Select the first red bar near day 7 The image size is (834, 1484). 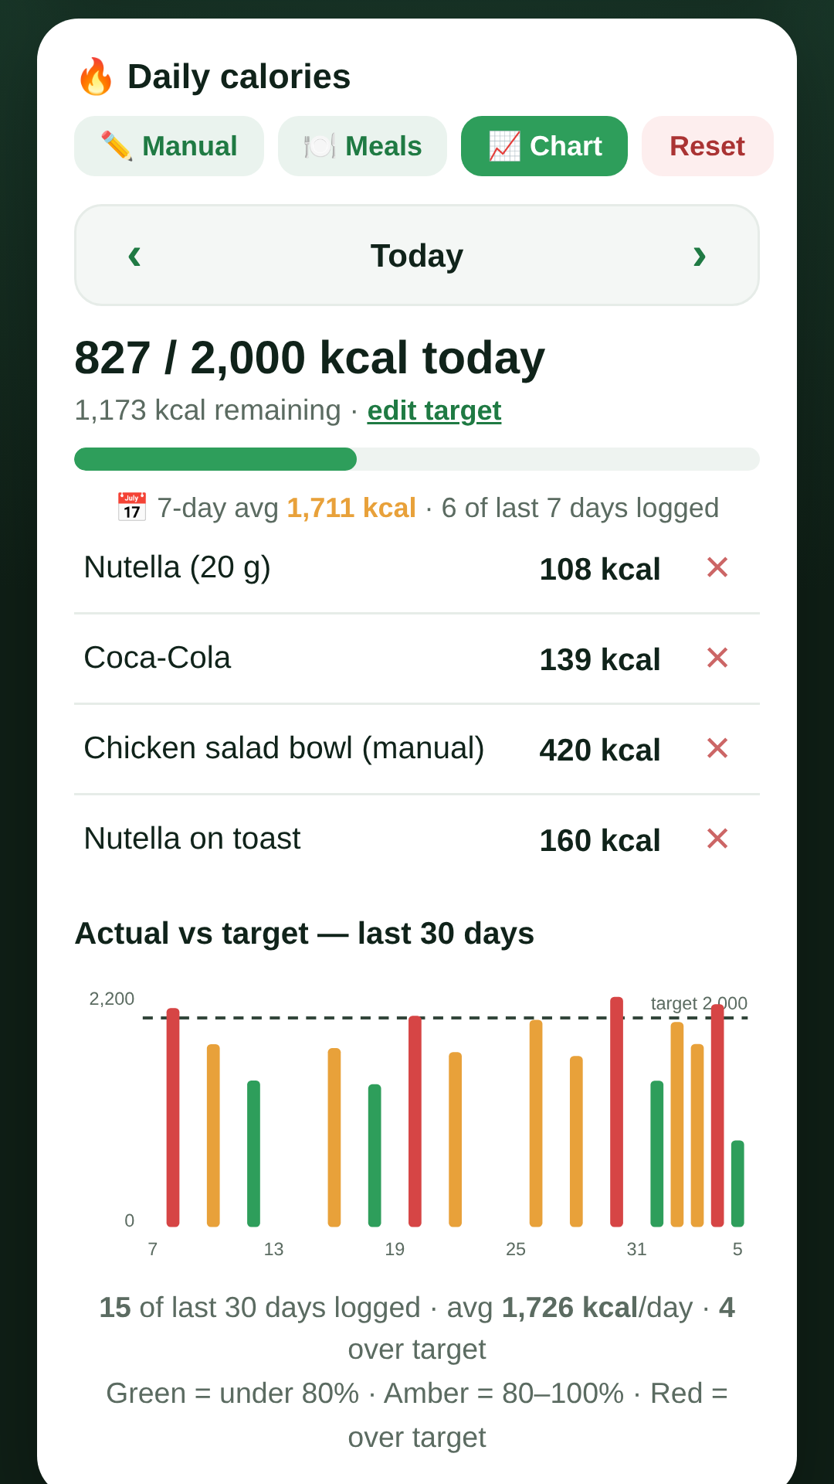point(173,1117)
